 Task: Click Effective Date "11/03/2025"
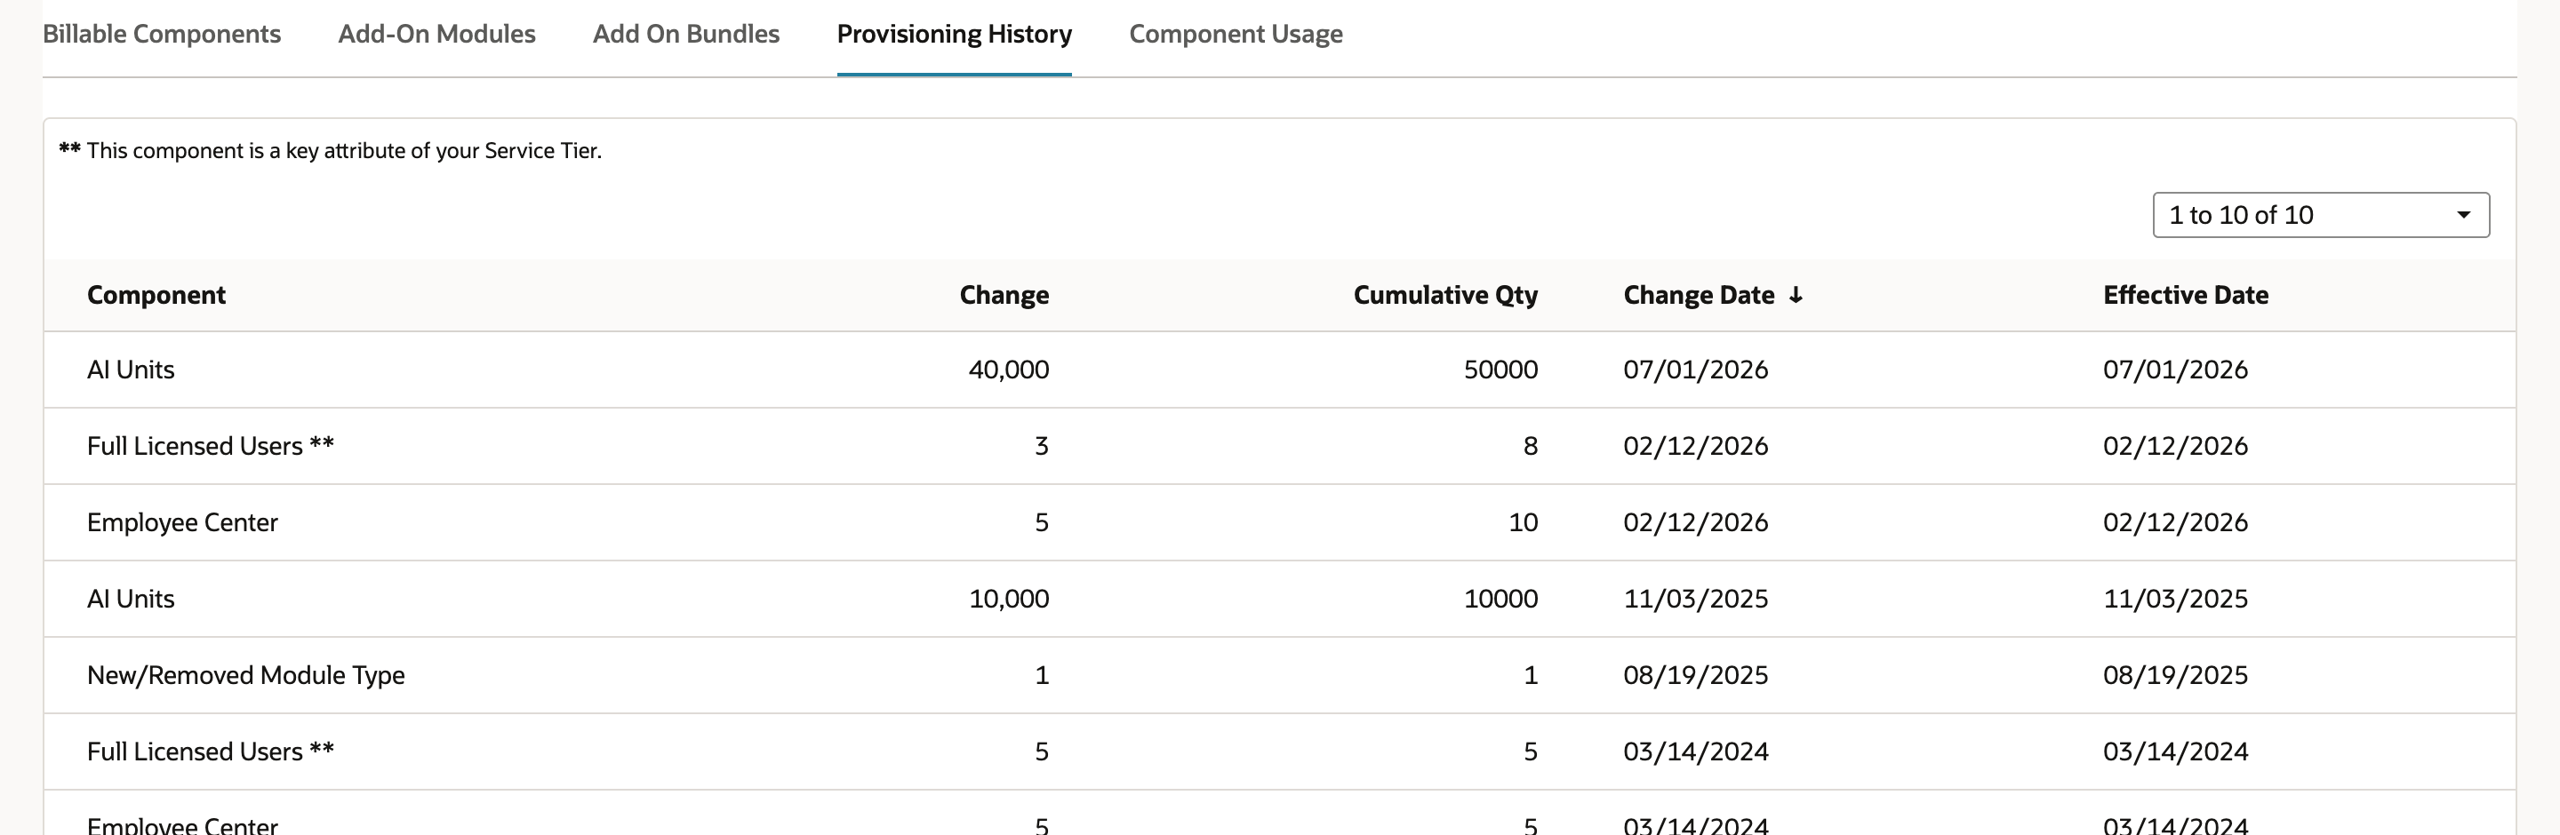pos(2174,599)
